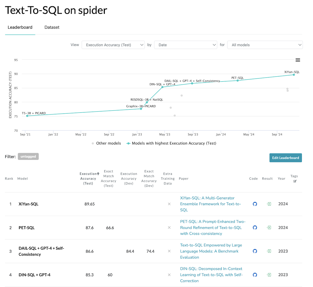Screen dimensions: 313x287
Task: Toggle highest Execution Accuracy legend series
Action: (171, 143)
